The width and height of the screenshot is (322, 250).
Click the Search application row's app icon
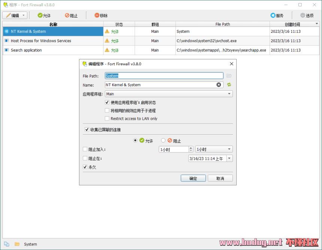pyautogui.click(x=7, y=50)
